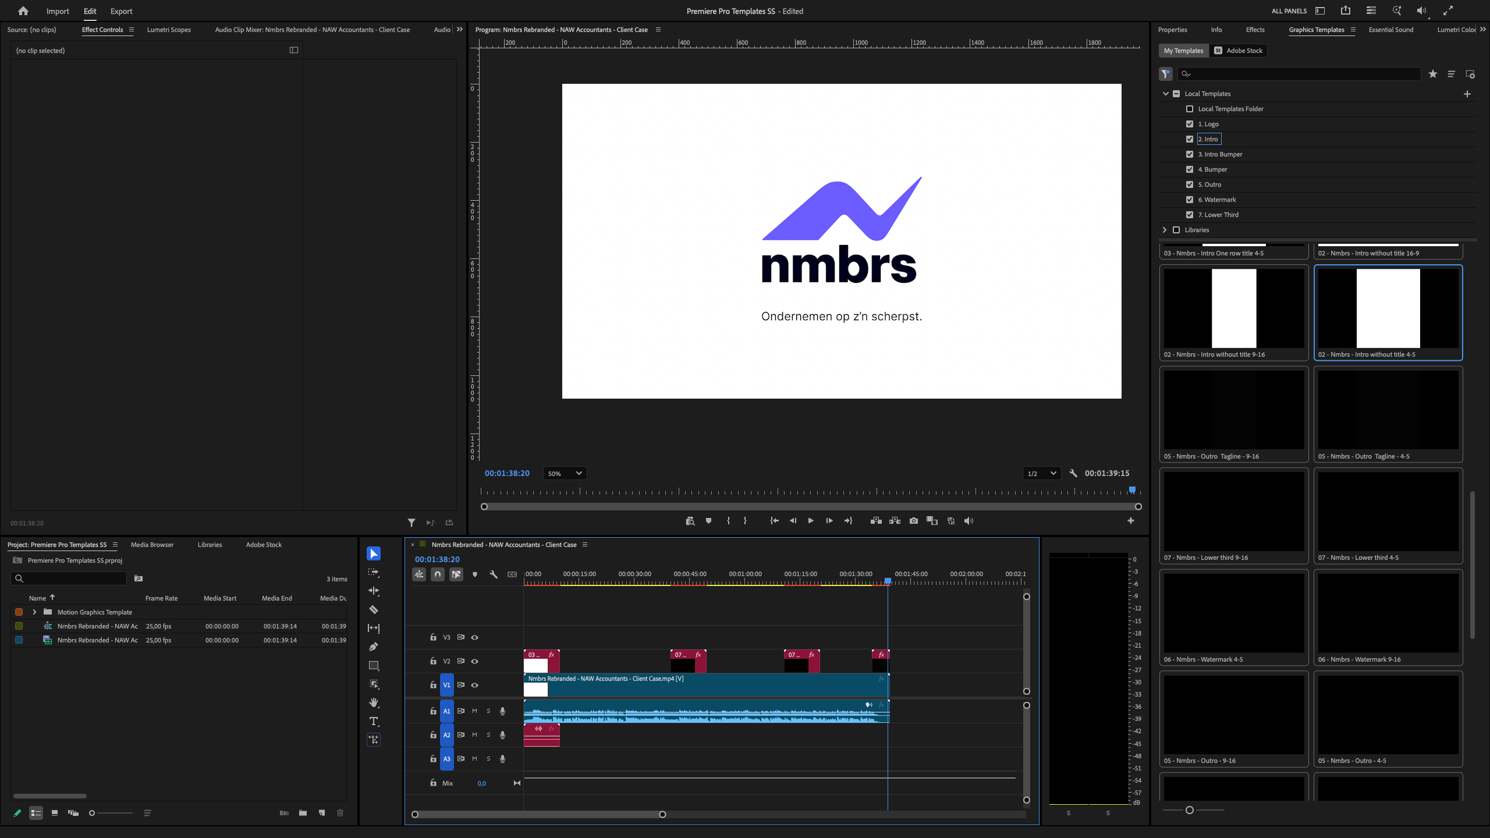Screen dimensions: 1490x838
Task: Switch to the Lumetri Scopes tab
Action: [x=169, y=30]
